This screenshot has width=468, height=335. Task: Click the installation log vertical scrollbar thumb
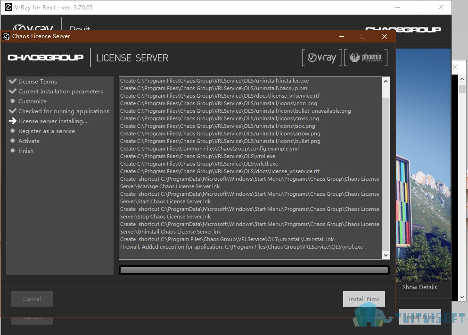pyautogui.click(x=386, y=174)
